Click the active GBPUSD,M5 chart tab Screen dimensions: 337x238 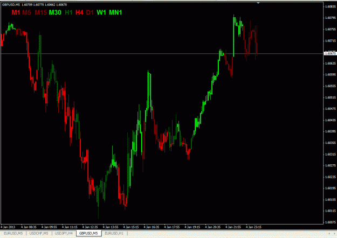point(88,233)
